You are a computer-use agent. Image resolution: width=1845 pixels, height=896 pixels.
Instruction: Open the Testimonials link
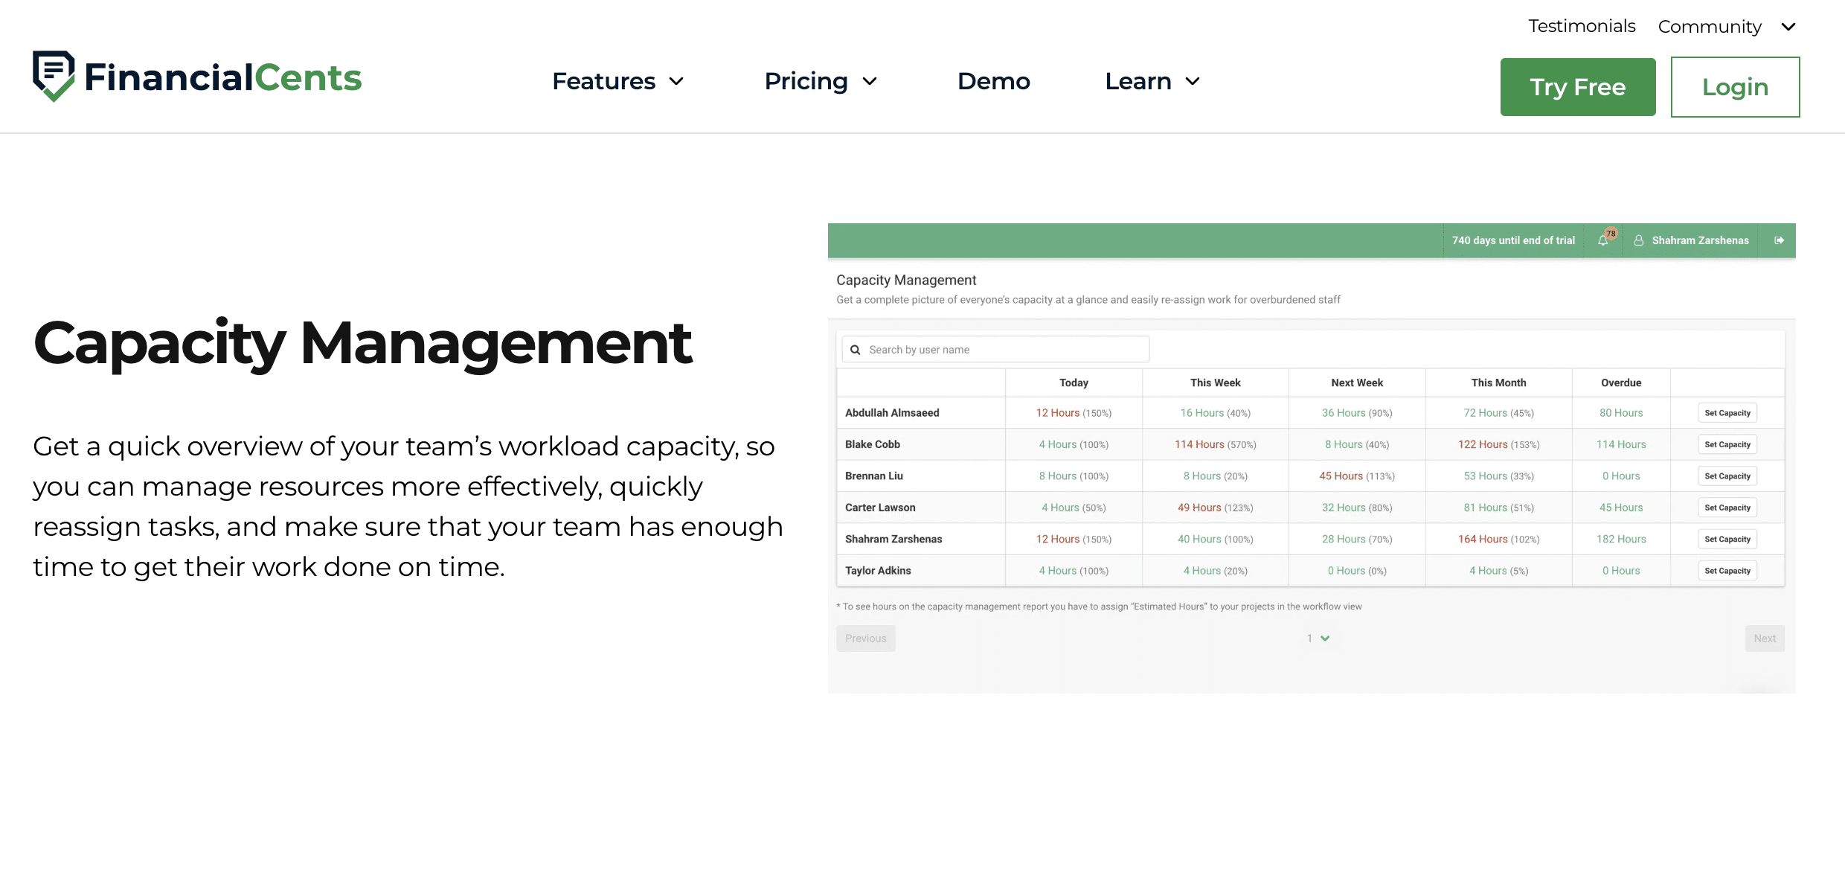click(x=1582, y=26)
